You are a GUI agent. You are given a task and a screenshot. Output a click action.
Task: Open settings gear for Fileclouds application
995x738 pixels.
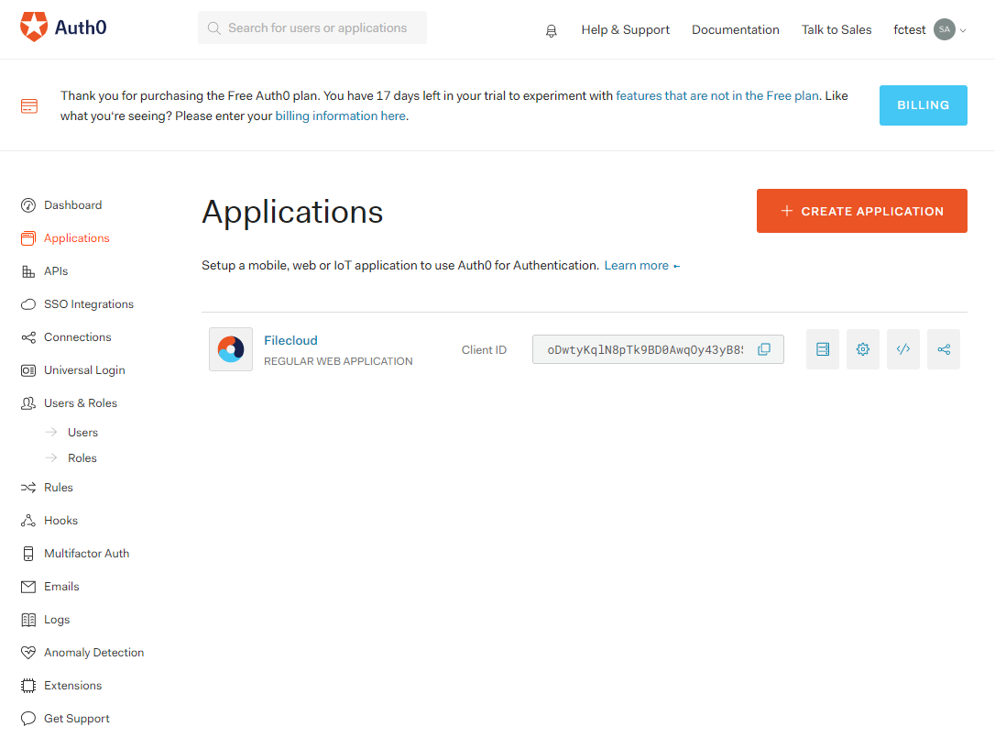tap(862, 349)
